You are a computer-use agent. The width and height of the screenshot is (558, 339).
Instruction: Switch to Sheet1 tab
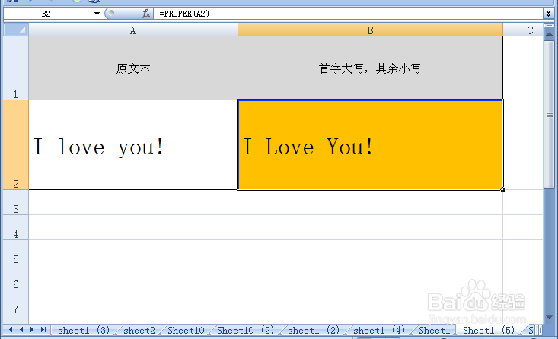pyautogui.click(x=434, y=330)
